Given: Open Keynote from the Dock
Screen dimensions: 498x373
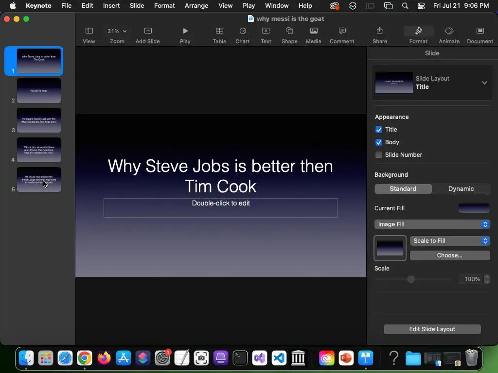Looking at the screenshot, I should (x=366, y=358).
